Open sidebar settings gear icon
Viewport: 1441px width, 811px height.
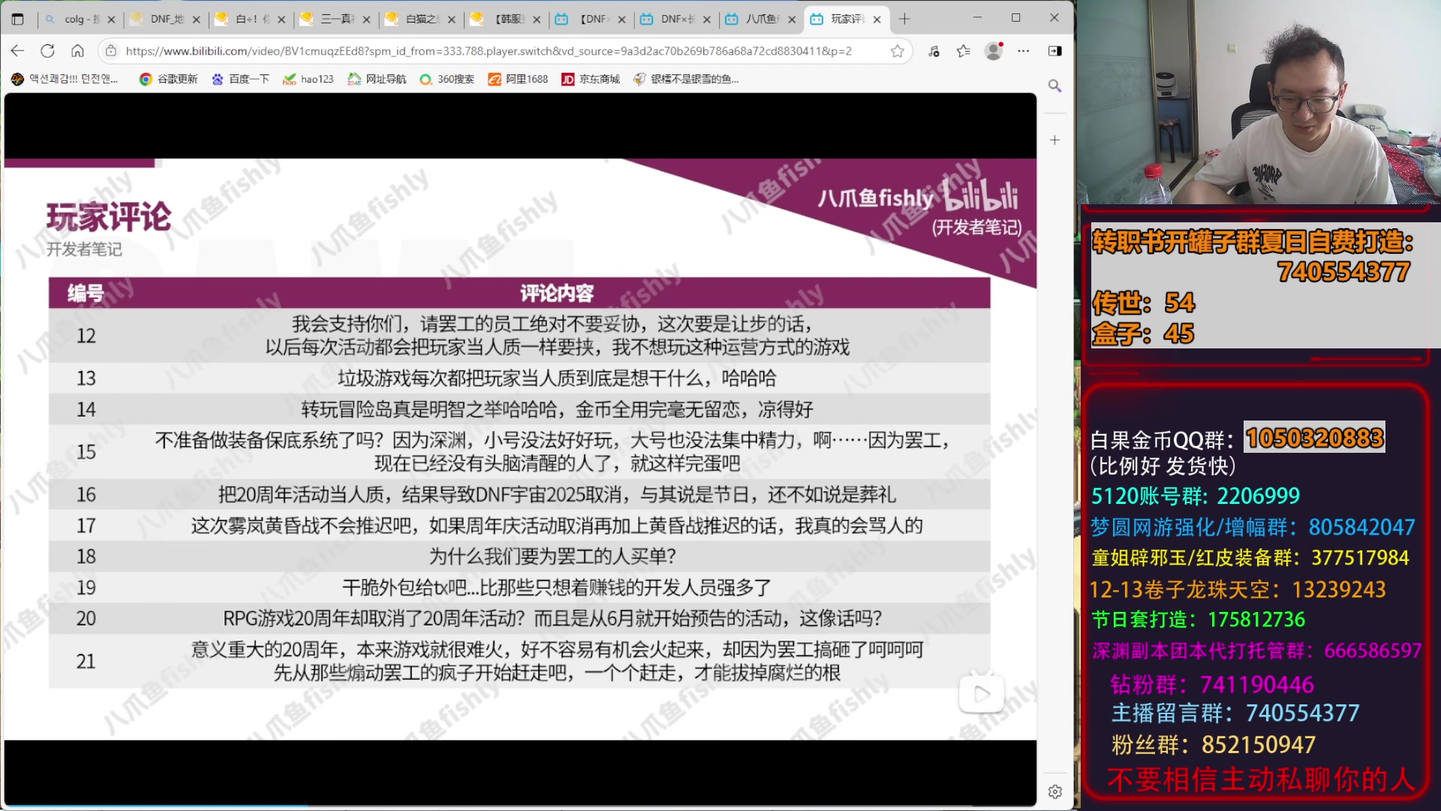click(x=1054, y=791)
